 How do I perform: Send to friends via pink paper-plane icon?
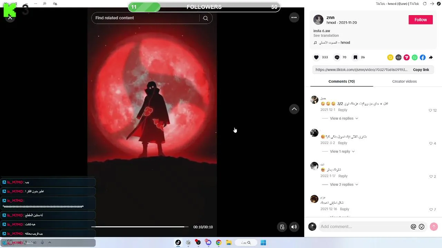[406, 58]
